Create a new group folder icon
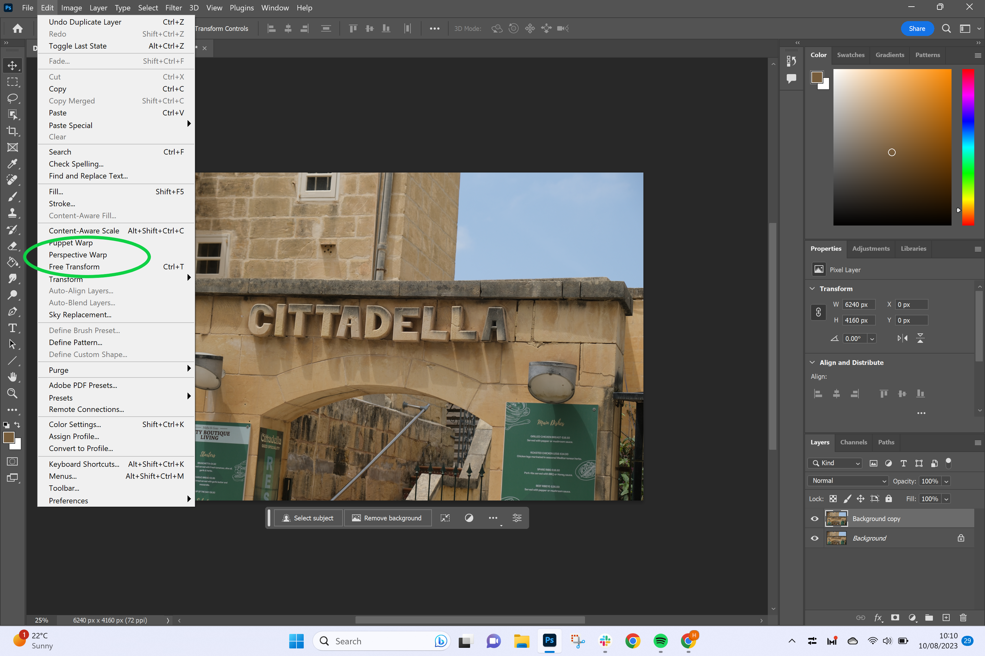This screenshot has height=656, width=985. [929, 618]
